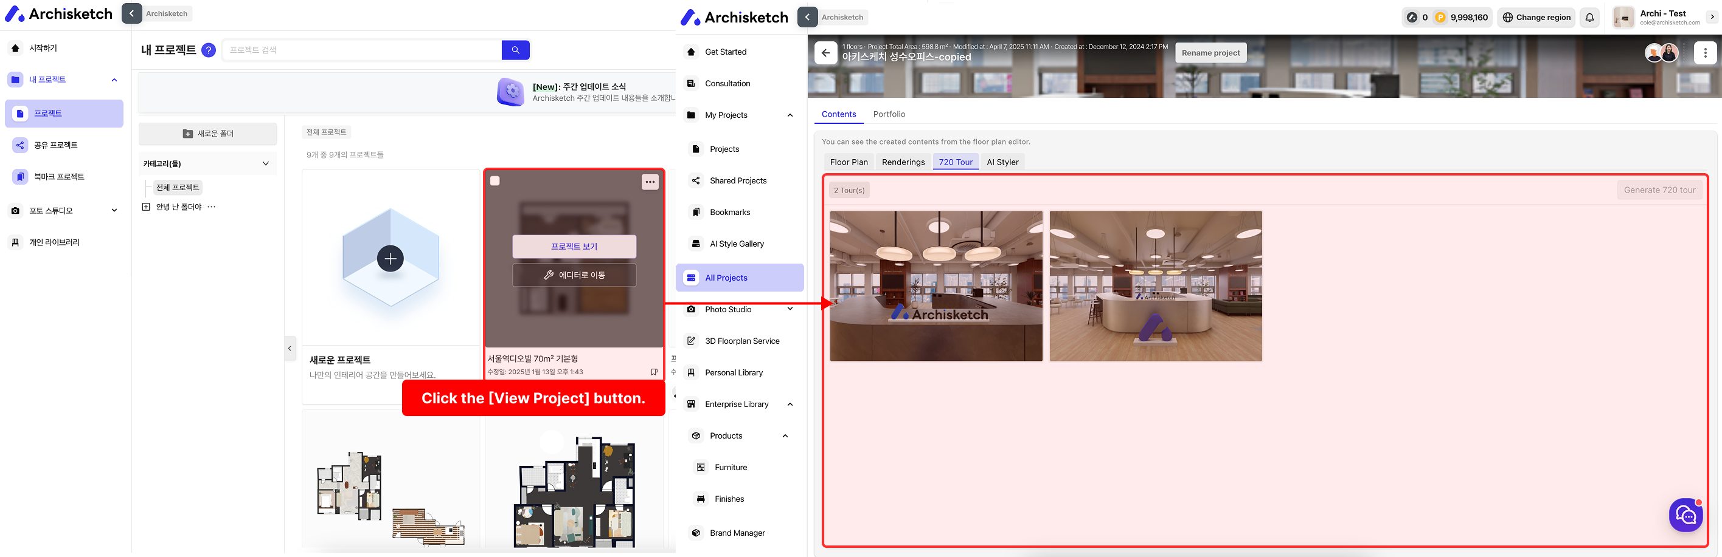Click Generate 720 tour button
The width and height of the screenshot is (1722, 557).
(1659, 190)
